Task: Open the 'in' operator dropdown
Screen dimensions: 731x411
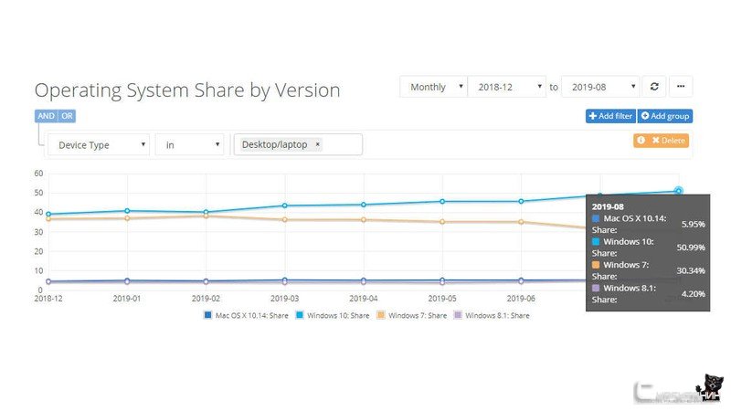Action: pyautogui.click(x=189, y=145)
